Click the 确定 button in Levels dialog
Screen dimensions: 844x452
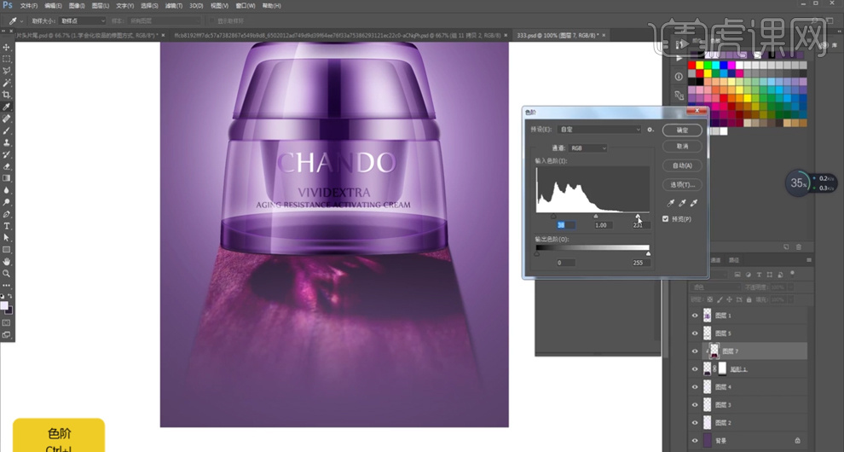[682, 130]
